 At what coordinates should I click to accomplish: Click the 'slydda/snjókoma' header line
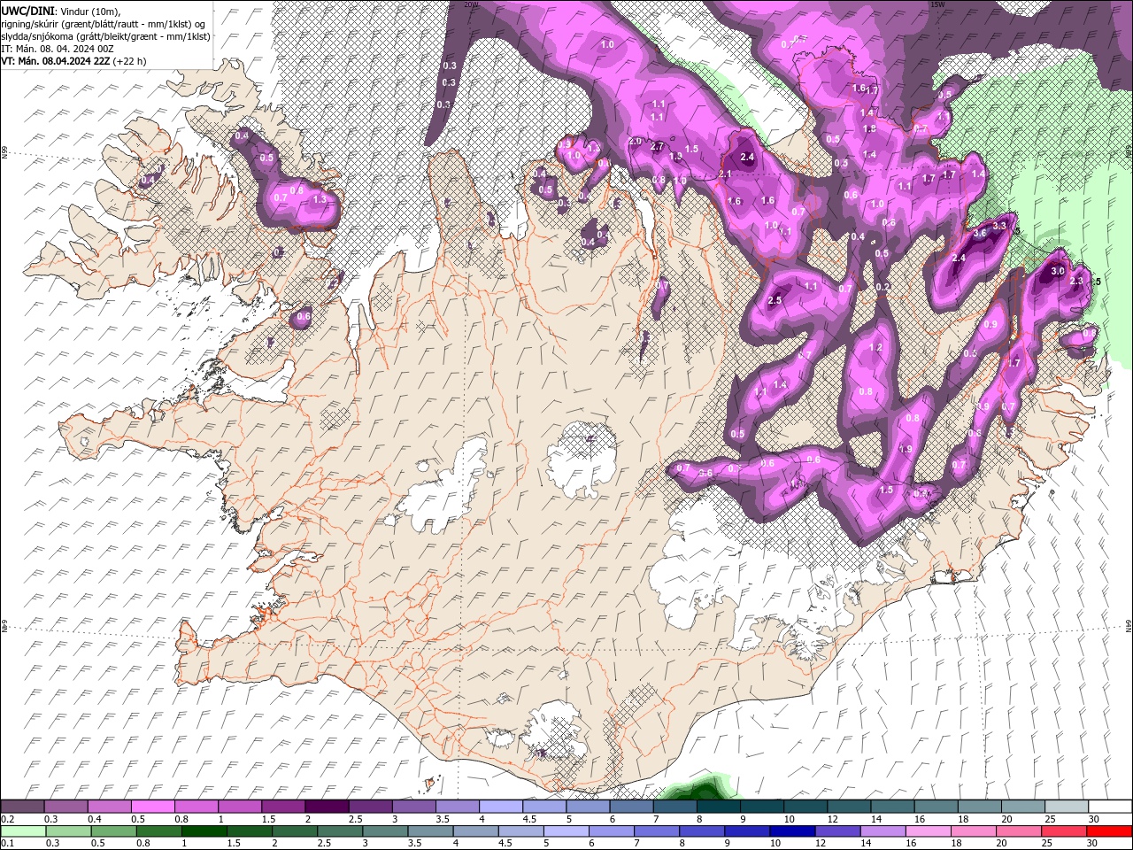pos(105,36)
